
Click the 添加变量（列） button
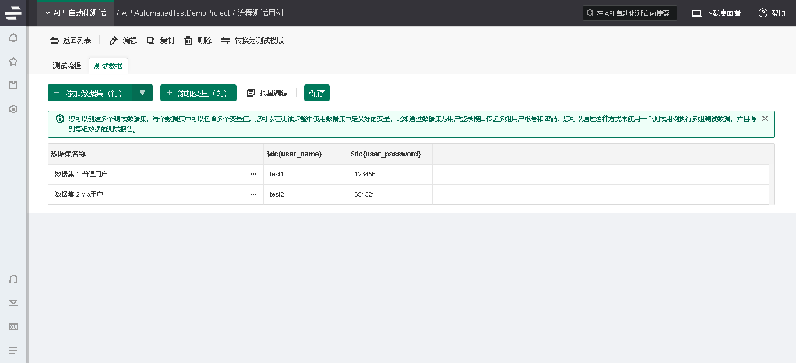tap(198, 93)
